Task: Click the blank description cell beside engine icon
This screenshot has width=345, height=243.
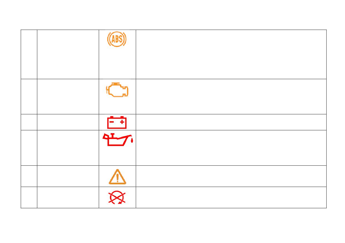Action: [231, 96]
